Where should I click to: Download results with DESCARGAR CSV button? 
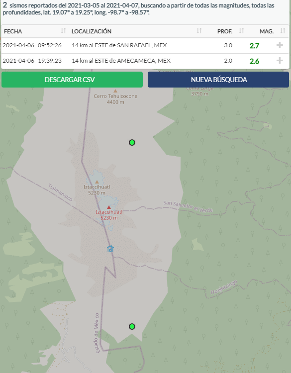[x=72, y=80]
